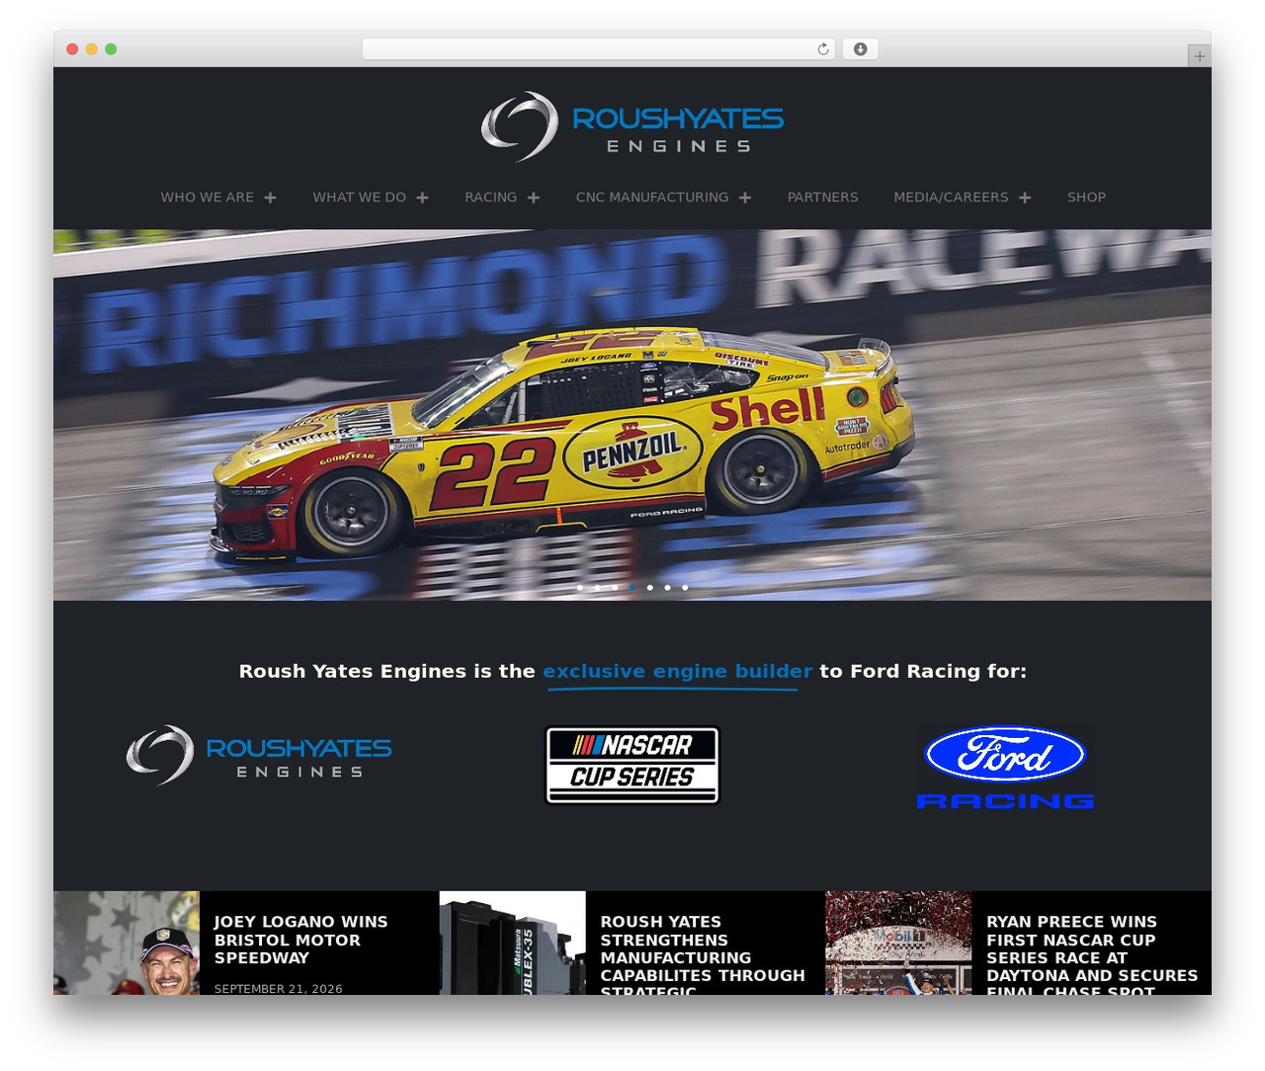Select the active blue slideshow dot
Screen dimensions: 1265x1071
(x=632, y=588)
